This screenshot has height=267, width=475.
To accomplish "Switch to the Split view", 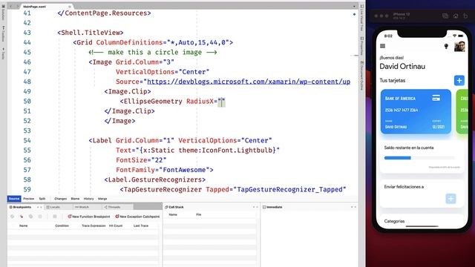I will (42, 199).
